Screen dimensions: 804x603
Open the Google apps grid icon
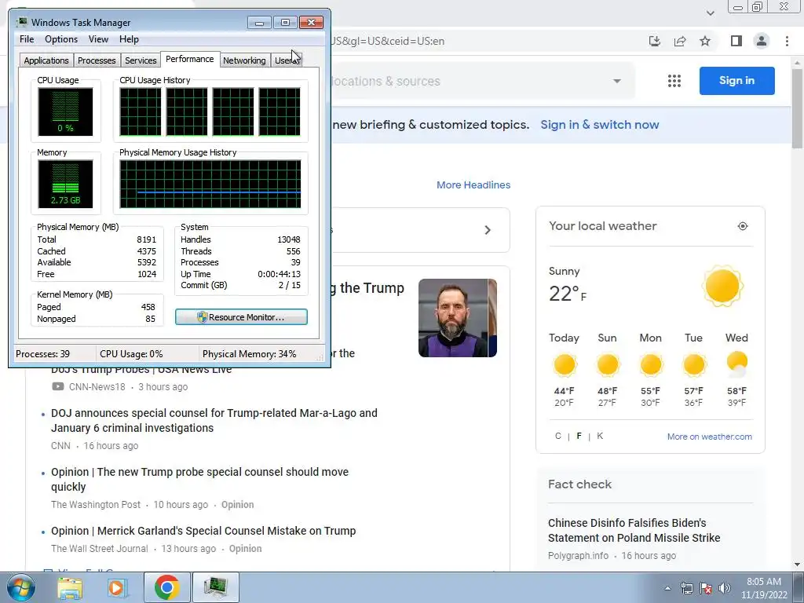[674, 81]
